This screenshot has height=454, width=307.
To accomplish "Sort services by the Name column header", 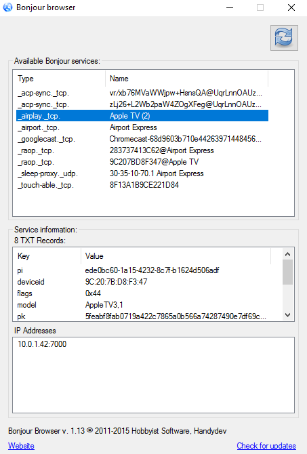I will (x=187, y=79).
